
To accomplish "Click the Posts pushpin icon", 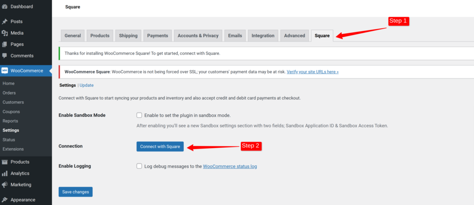I will point(5,22).
